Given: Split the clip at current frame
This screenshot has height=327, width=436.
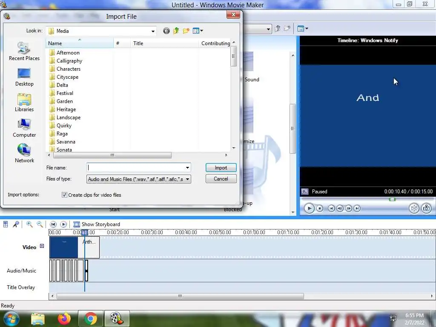Looking at the screenshot, I should tap(414, 208).
